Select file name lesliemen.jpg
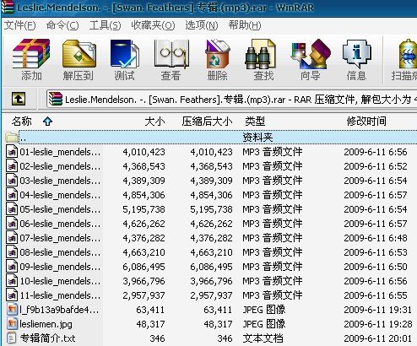 tap(46, 324)
